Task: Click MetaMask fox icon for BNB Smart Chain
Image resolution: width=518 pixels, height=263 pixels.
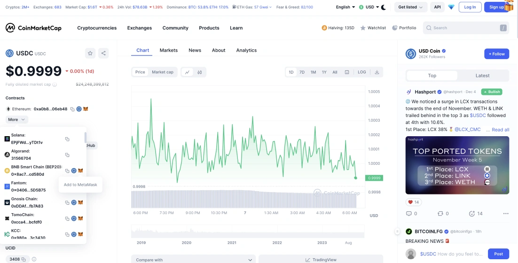Action: tap(80, 170)
